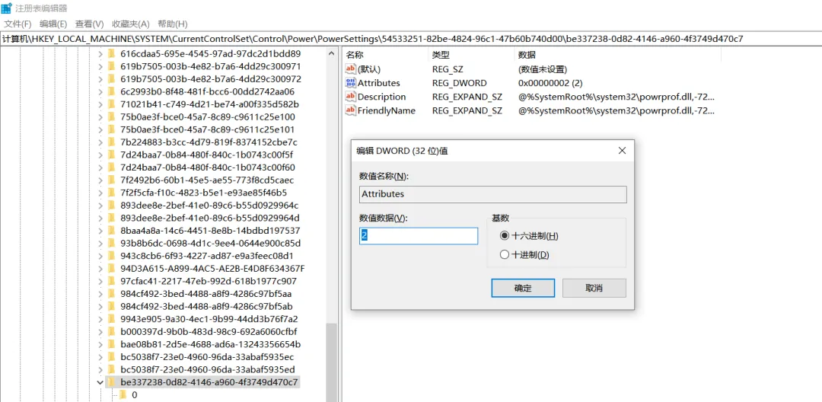The width and height of the screenshot is (822, 402).
Task: Expand the 75b0ae3f-bce0-45a7-8c89-c9611c25e101 key
Action: 100,129
